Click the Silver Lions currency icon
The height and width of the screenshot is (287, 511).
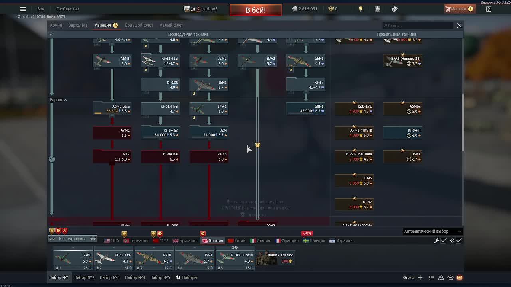[295, 9]
